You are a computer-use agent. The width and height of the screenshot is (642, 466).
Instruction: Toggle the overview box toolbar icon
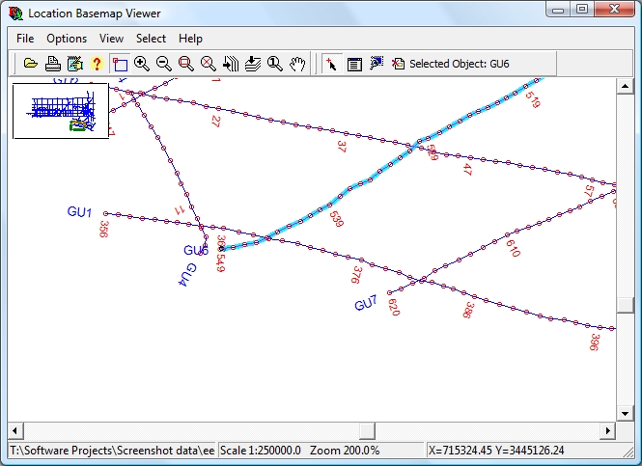(120, 64)
